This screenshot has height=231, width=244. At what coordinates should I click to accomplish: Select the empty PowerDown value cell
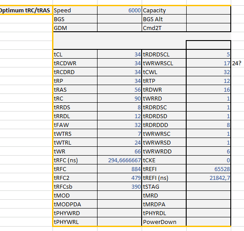(208, 222)
